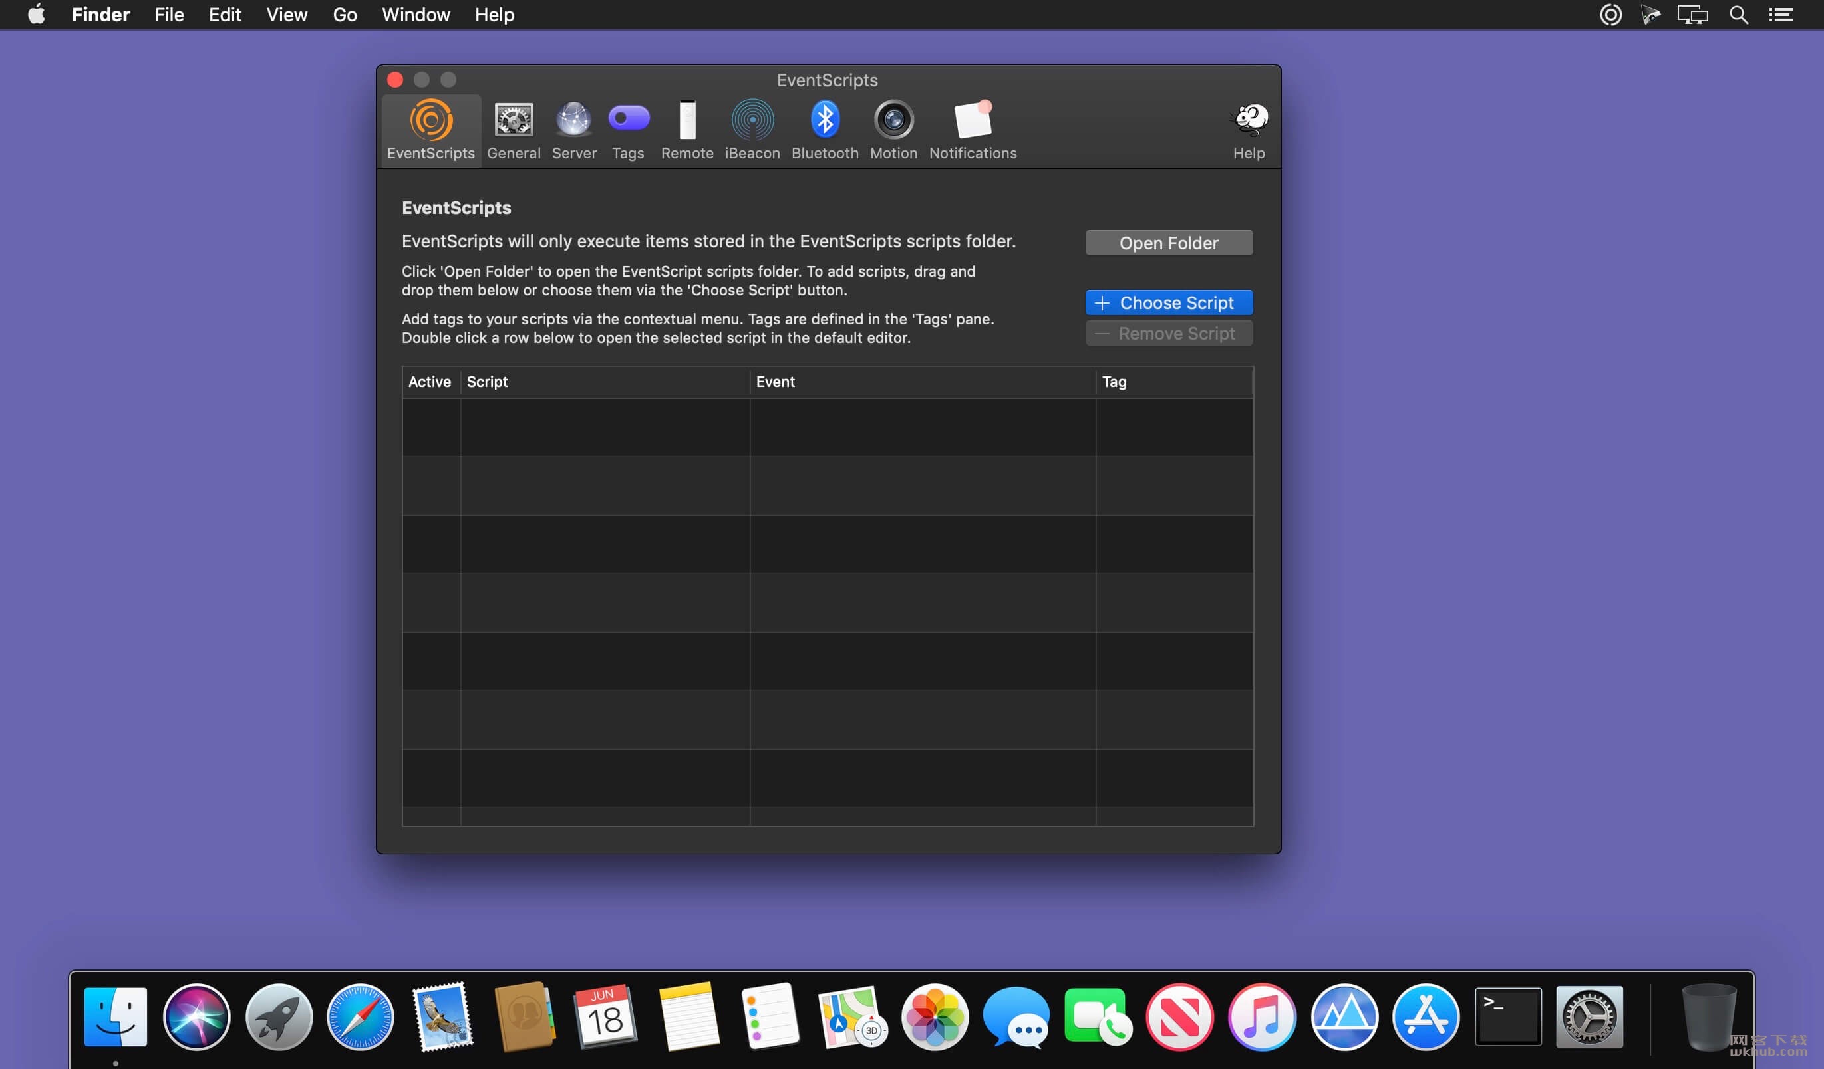The height and width of the screenshot is (1069, 1824).
Task: Open Music (iTunes) from the Dock
Action: 1262,1017
